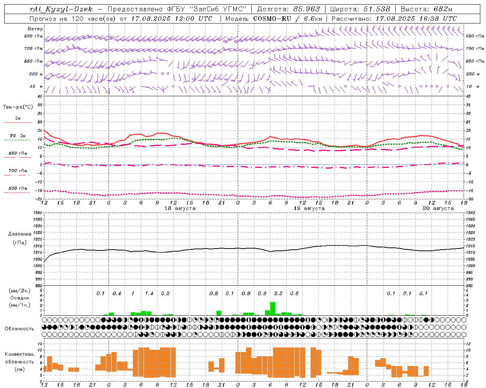Click the Давление panel label
Viewport: 486px width, 388px height.
click(20, 234)
